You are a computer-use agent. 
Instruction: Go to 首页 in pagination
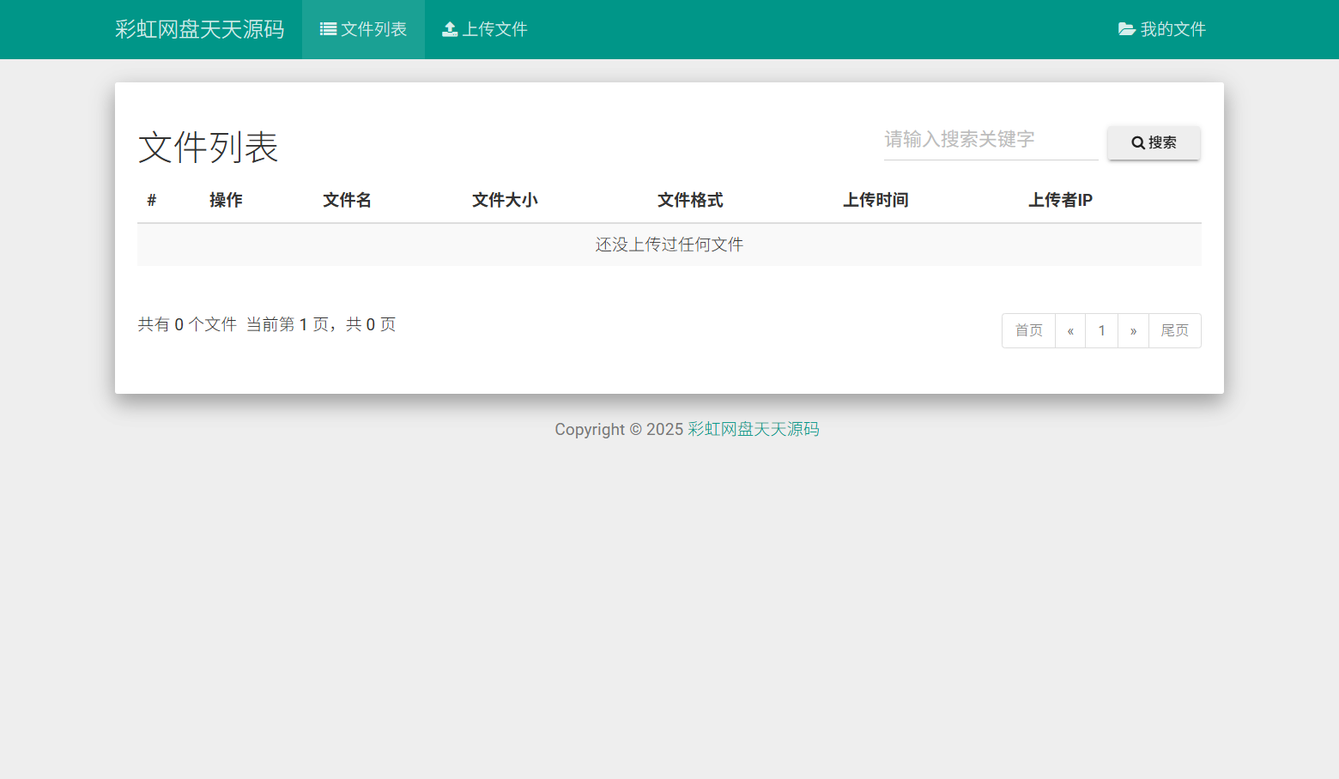pos(1028,330)
